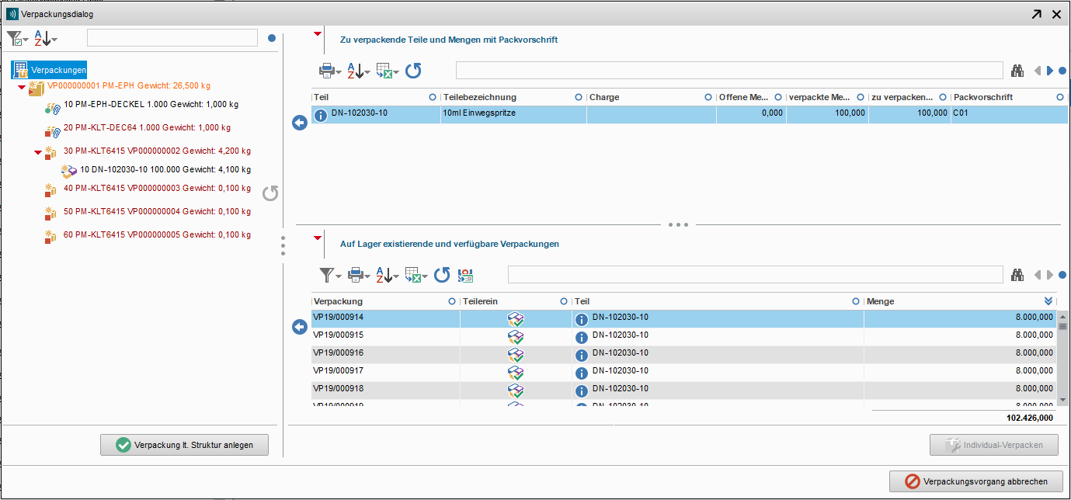
Task: Collapse the VP000000001 PM-EPH tree node
Action: pyautogui.click(x=21, y=87)
